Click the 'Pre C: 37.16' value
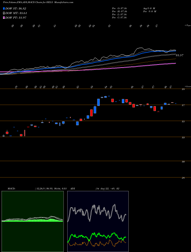 [x=120, y=18]
